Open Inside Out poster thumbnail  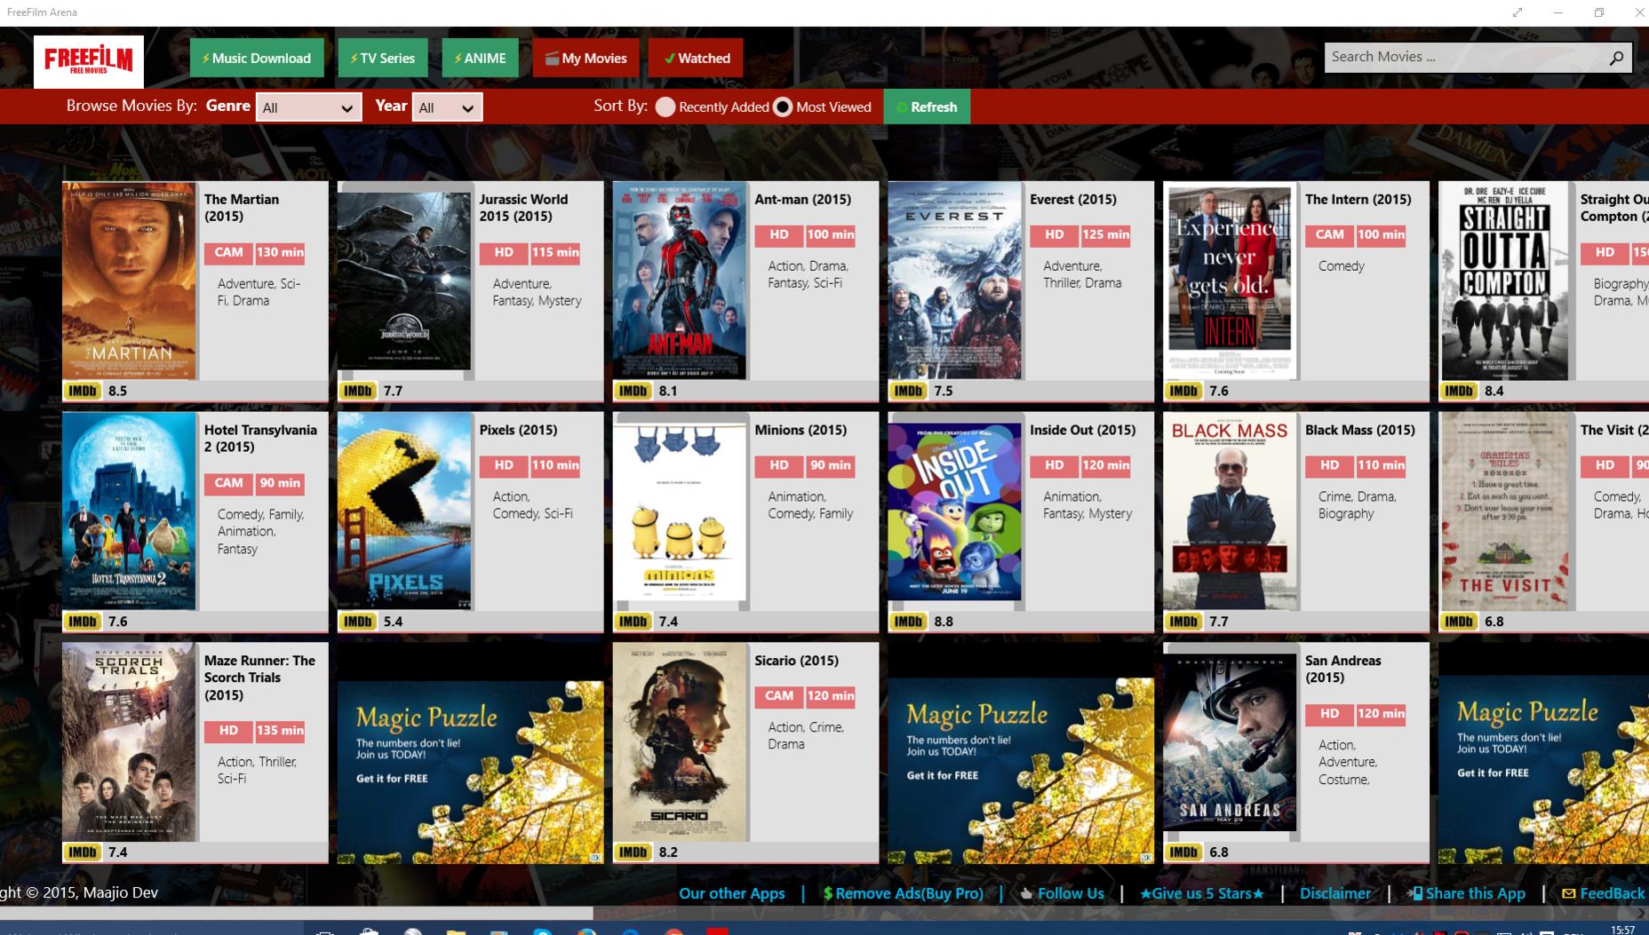click(x=955, y=511)
